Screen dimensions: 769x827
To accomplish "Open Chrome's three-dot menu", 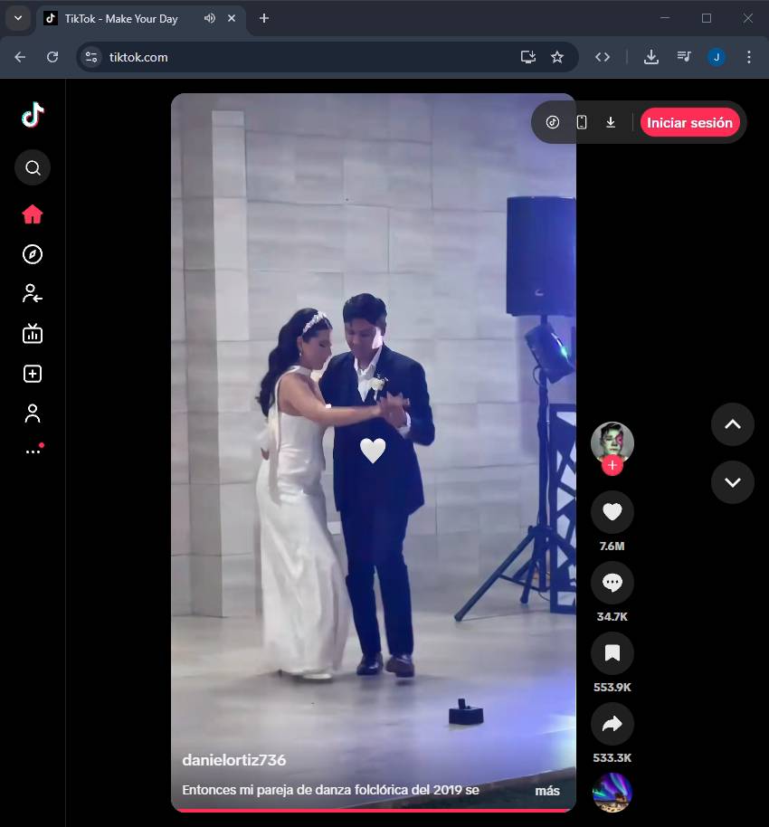I will click(x=748, y=57).
